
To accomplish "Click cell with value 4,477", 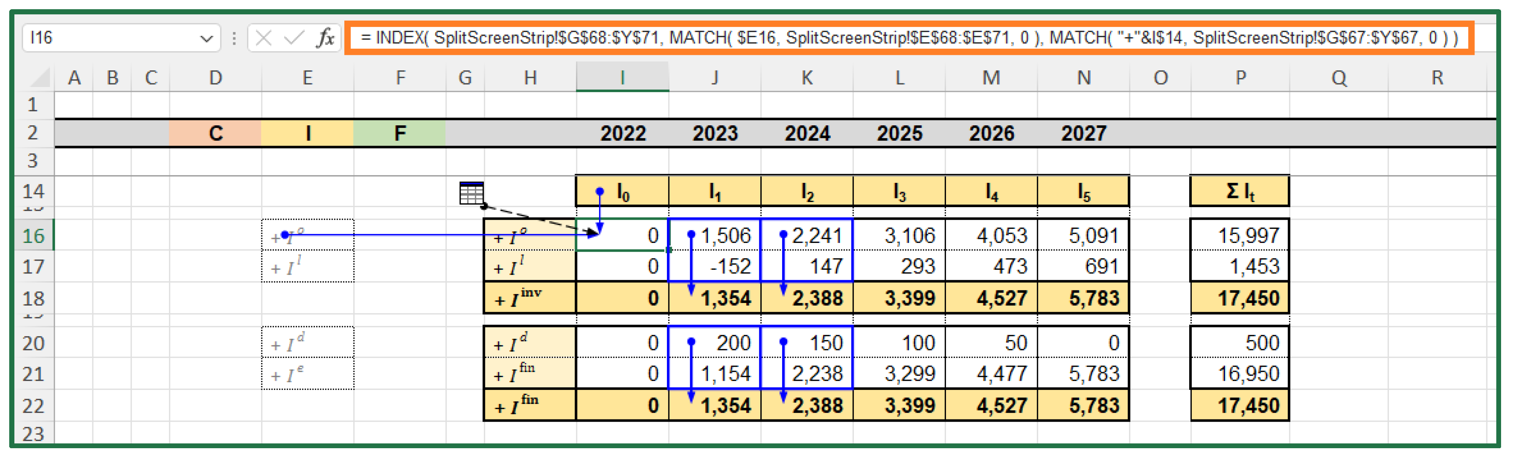I will [x=991, y=374].
